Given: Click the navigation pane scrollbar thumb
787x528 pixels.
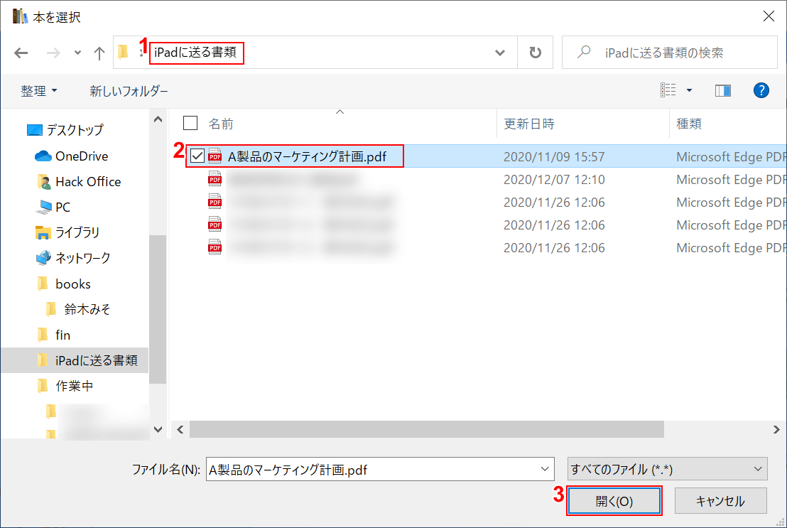Looking at the screenshot, I should click(158, 309).
